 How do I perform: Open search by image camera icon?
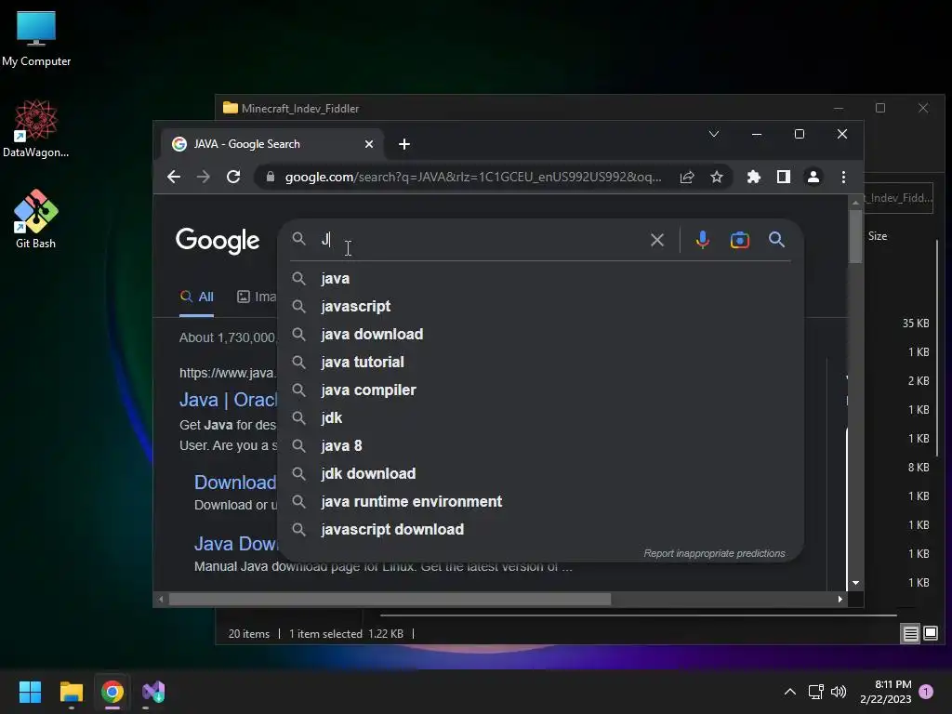[739, 240]
